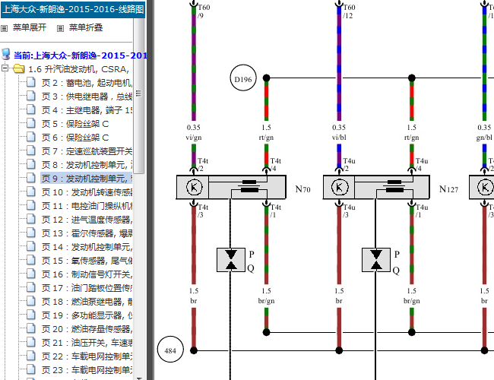Click the coil winding symbol inside N70
Image resolution: width=494 pixels, height=380 pixels.
point(249,186)
